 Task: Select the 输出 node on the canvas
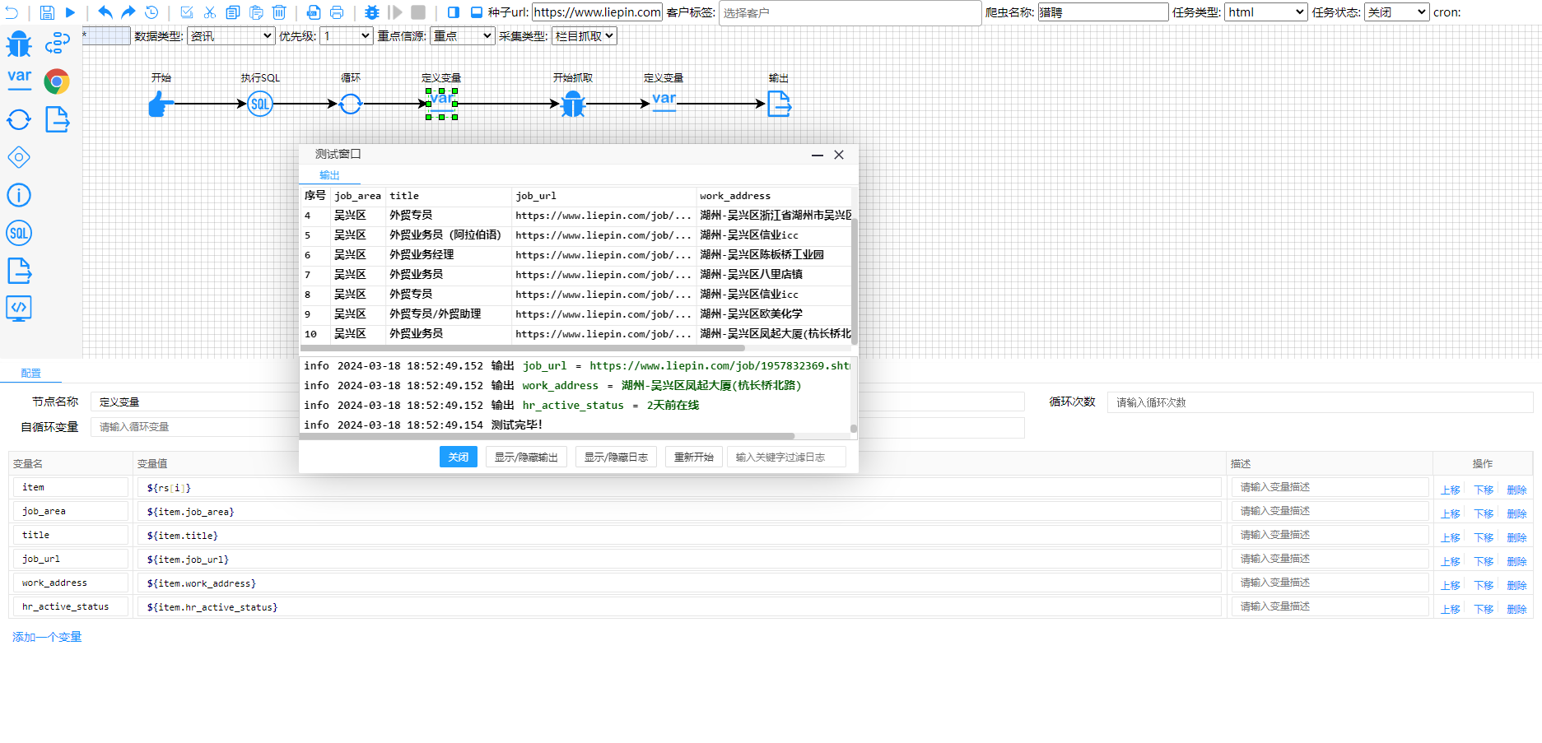point(779,104)
